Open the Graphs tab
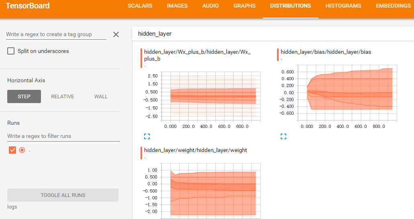Image resolution: width=414 pixels, height=219 pixels. pyautogui.click(x=244, y=6)
